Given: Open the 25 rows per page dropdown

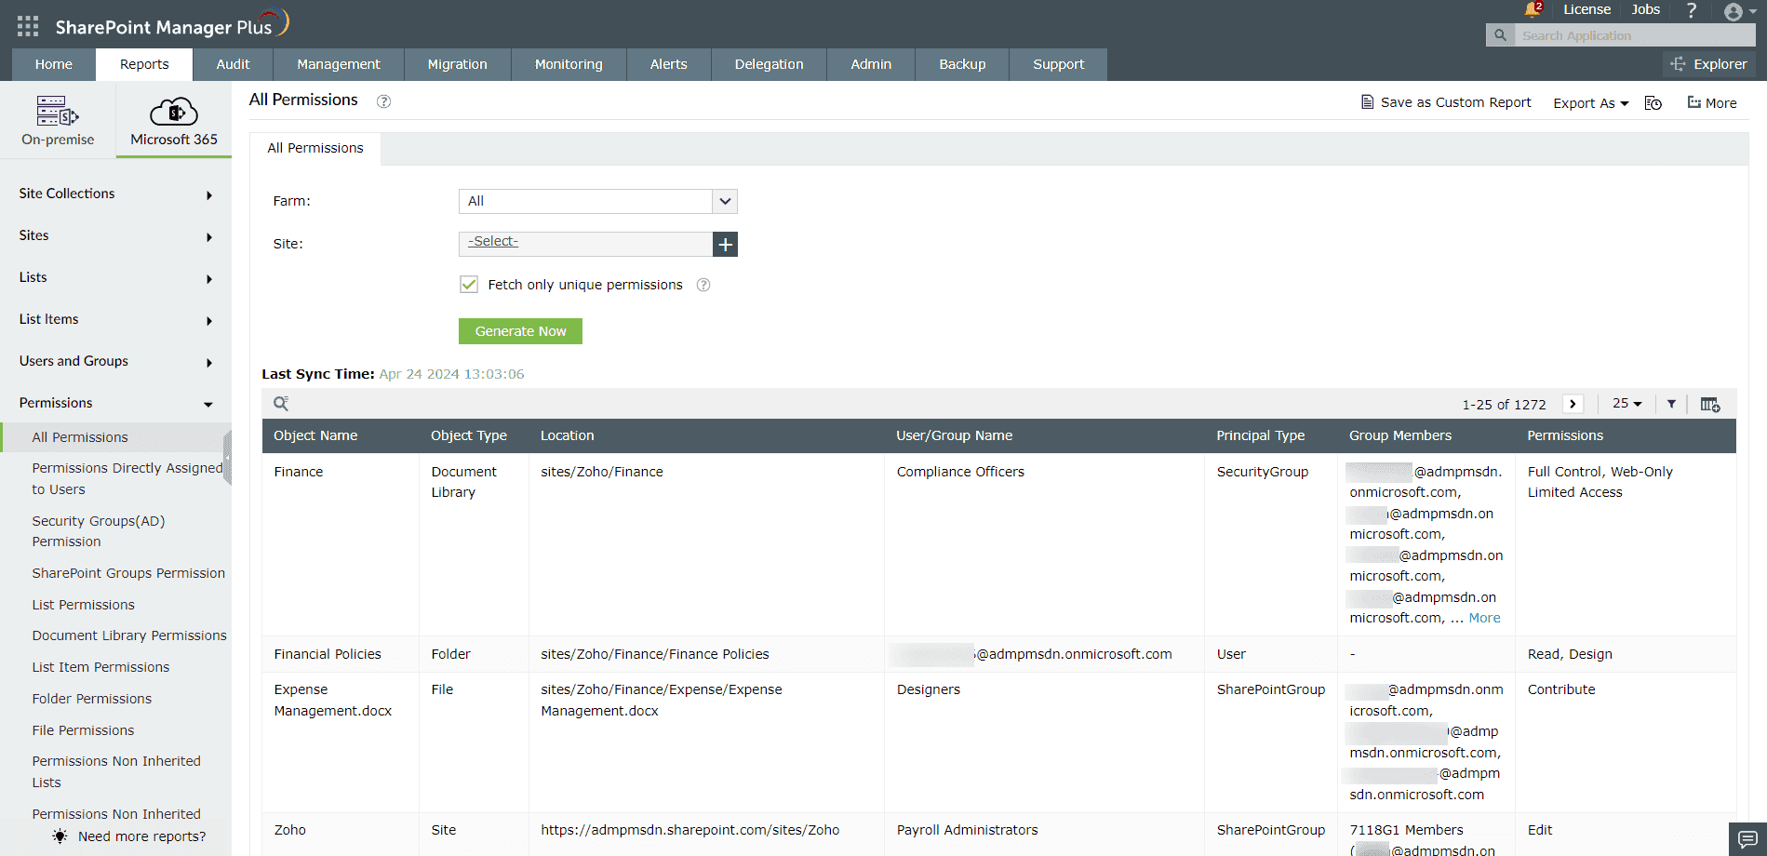Looking at the screenshot, I should point(1626,403).
